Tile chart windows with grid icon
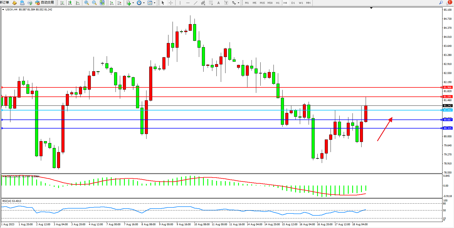Image resolution: width=454 pixels, height=228 pixels. pos(102,3)
